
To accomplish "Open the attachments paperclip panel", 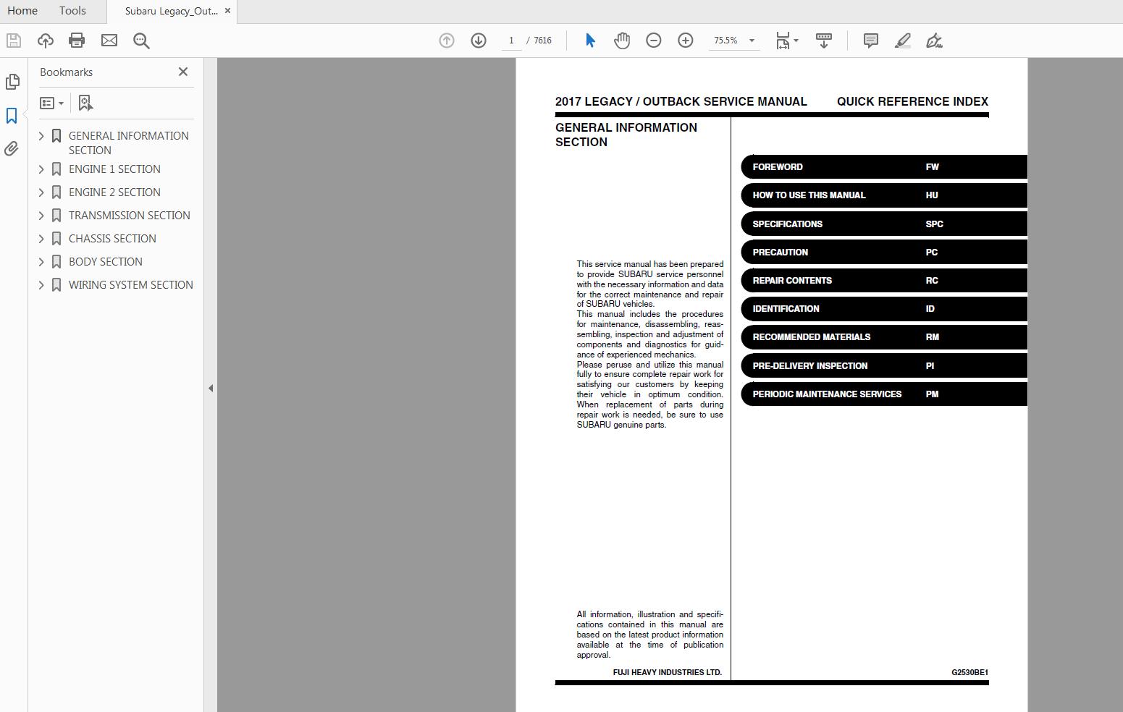I will (x=12, y=148).
